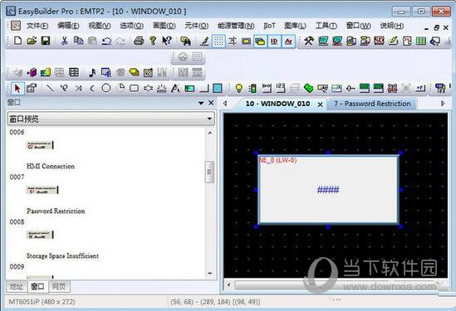Select the 窗口 bottom tab
The width and height of the screenshot is (456, 311).
pos(38,287)
